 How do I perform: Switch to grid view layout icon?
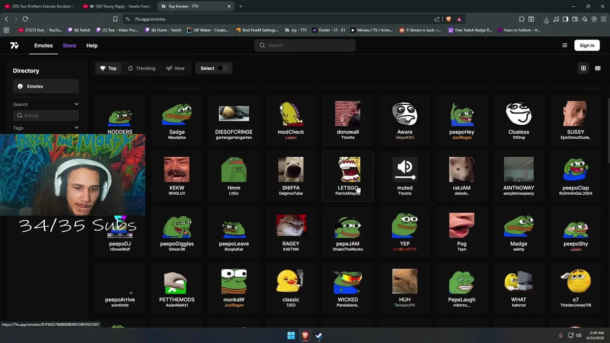click(583, 68)
